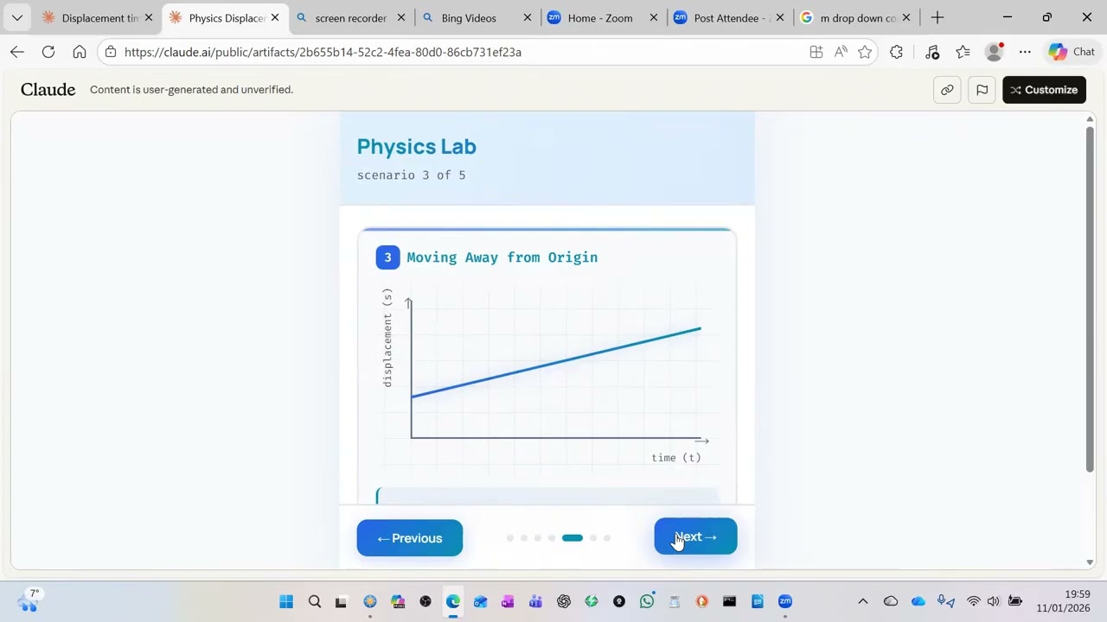
Task: View site information lock icon
Action: (x=111, y=52)
